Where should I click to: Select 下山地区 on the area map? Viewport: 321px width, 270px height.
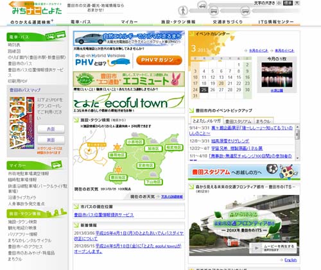click(153, 182)
